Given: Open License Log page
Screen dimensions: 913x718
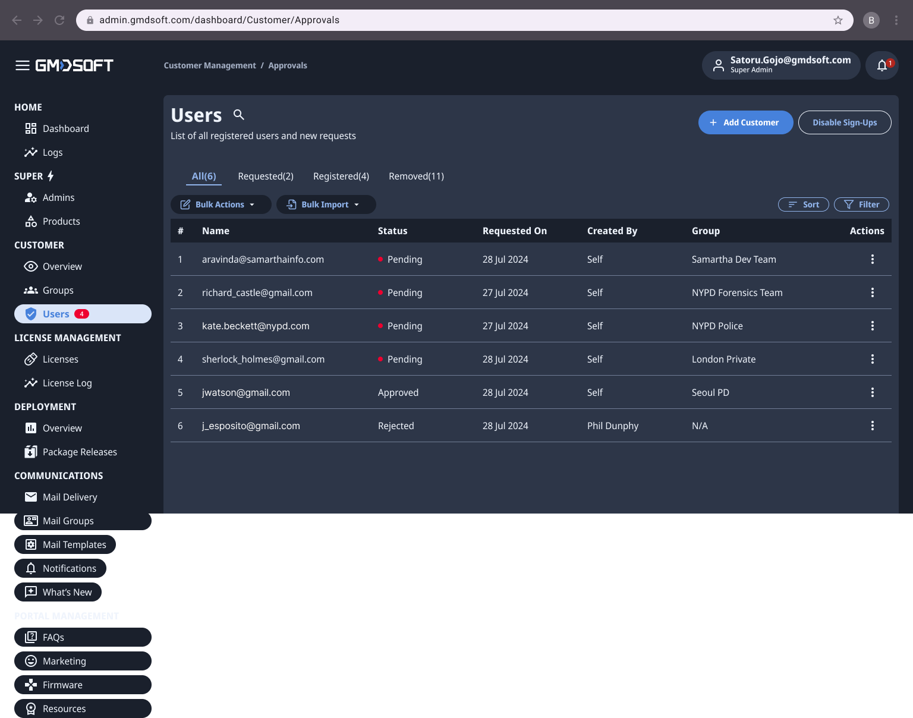Looking at the screenshot, I should pyautogui.click(x=83, y=383).
